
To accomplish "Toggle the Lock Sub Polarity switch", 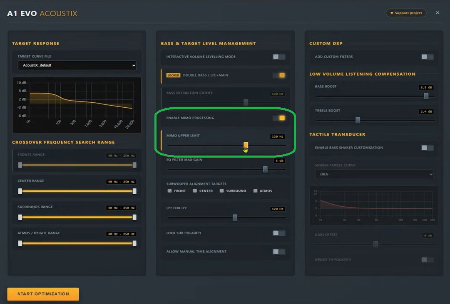I will click(x=279, y=233).
